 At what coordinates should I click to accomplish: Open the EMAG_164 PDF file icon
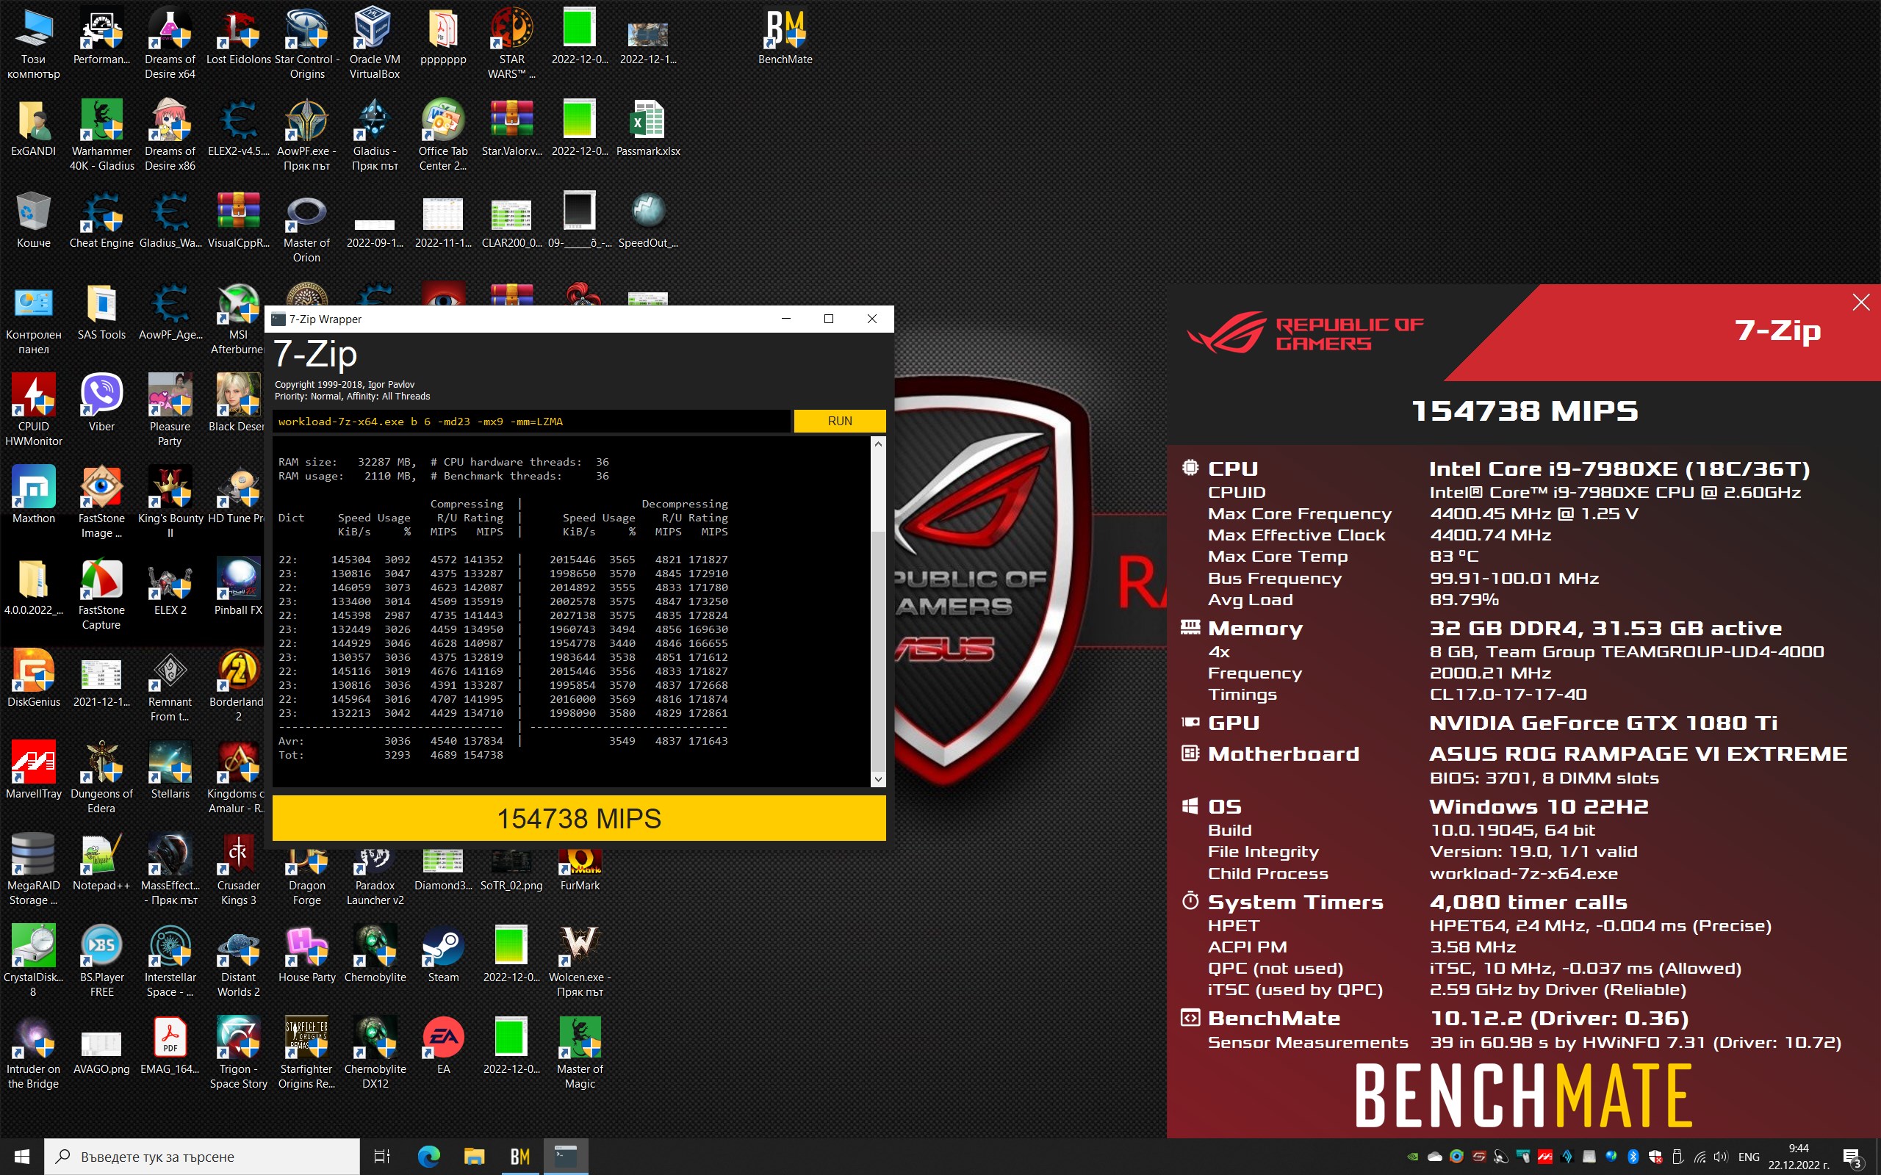pos(170,1046)
